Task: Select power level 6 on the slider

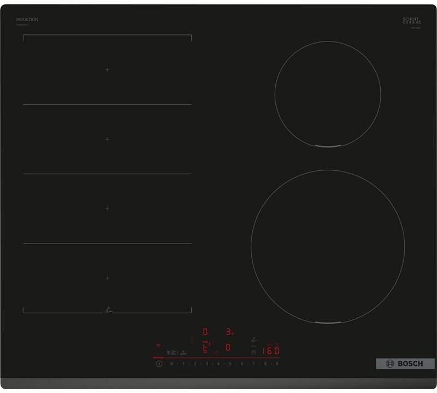Action: (242, 364)
